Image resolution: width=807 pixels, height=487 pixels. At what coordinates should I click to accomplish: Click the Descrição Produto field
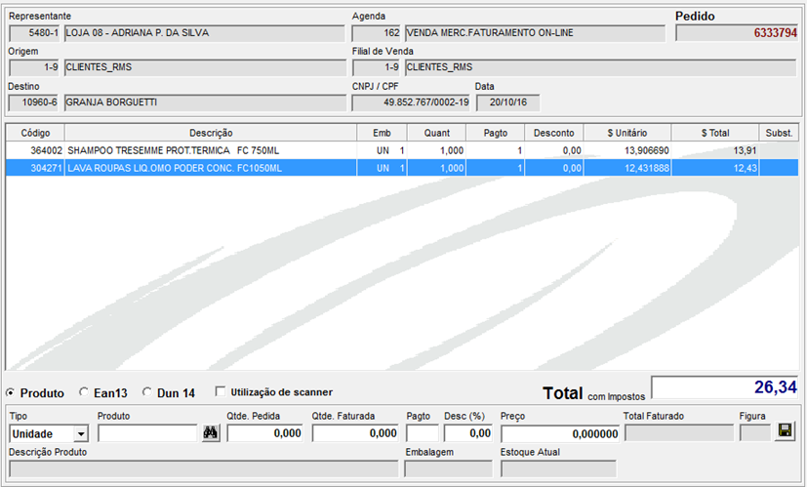pyautogui.click(x=204, y=469)
